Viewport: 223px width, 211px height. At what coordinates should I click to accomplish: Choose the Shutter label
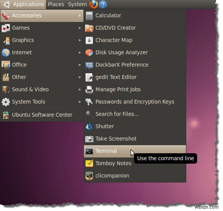tap(104, 126)
